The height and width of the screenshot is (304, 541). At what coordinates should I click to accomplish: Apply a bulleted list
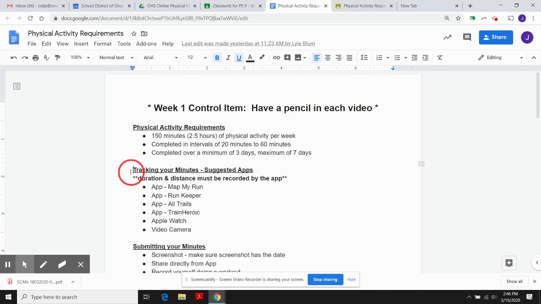[397, 57]
